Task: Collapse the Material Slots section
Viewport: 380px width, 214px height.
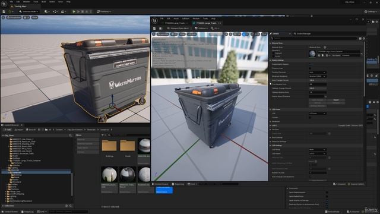Action: [271, 43]
